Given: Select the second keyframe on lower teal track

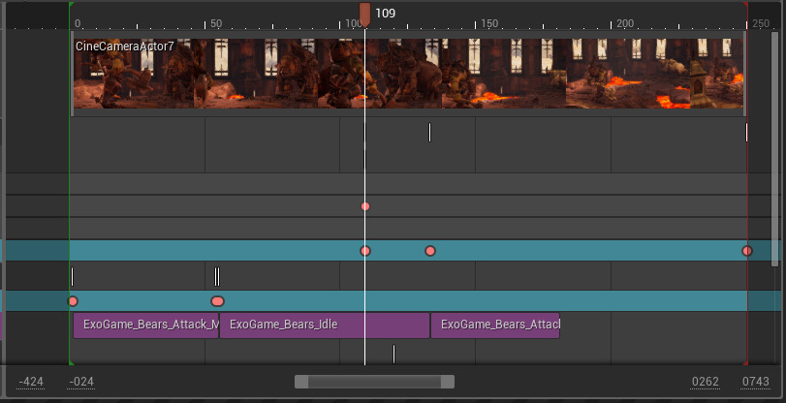Looking at the screenshot, I should (217, 301).
